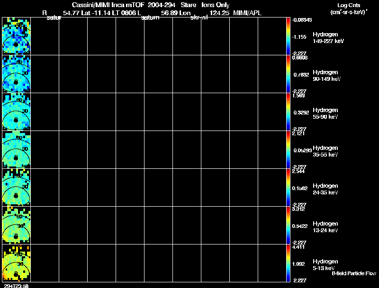Open the Hydrogen 55-90 keV image panel
The width and height of the screenshot is (379, 288).
coord(16,112)
